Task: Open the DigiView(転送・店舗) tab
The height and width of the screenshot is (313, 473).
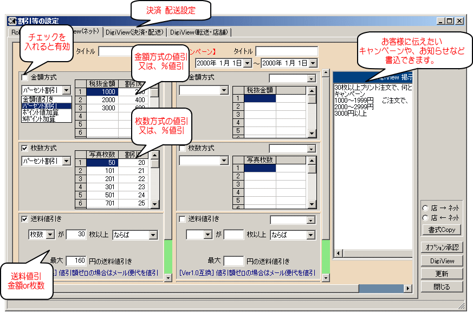Action: click(198, 32)
